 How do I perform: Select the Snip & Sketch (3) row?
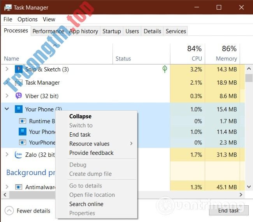click(x=123, y=69)
